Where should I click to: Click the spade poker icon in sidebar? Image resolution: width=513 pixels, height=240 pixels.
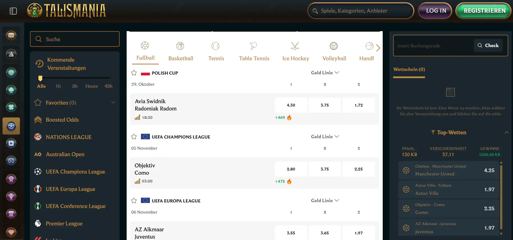(x=11, y=90)
